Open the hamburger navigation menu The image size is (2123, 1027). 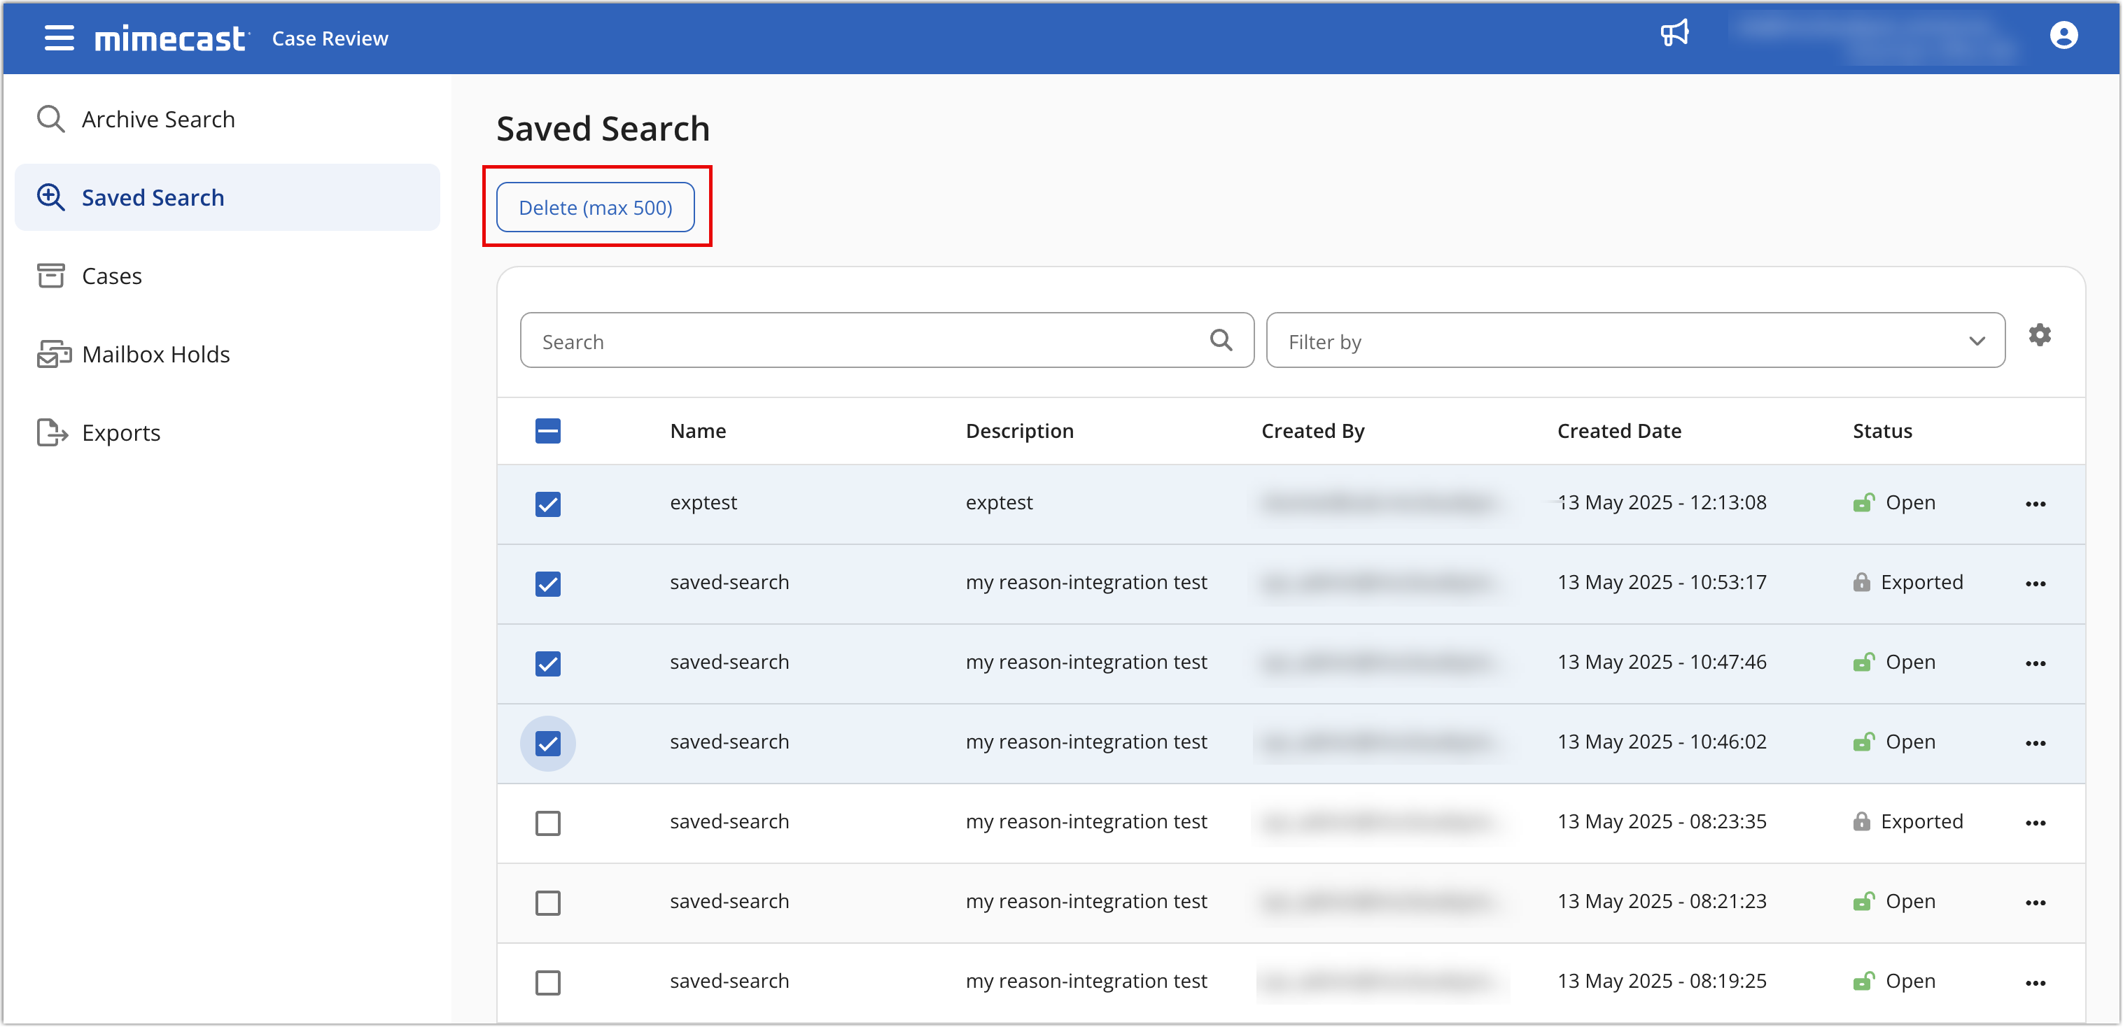click(59, 38)
